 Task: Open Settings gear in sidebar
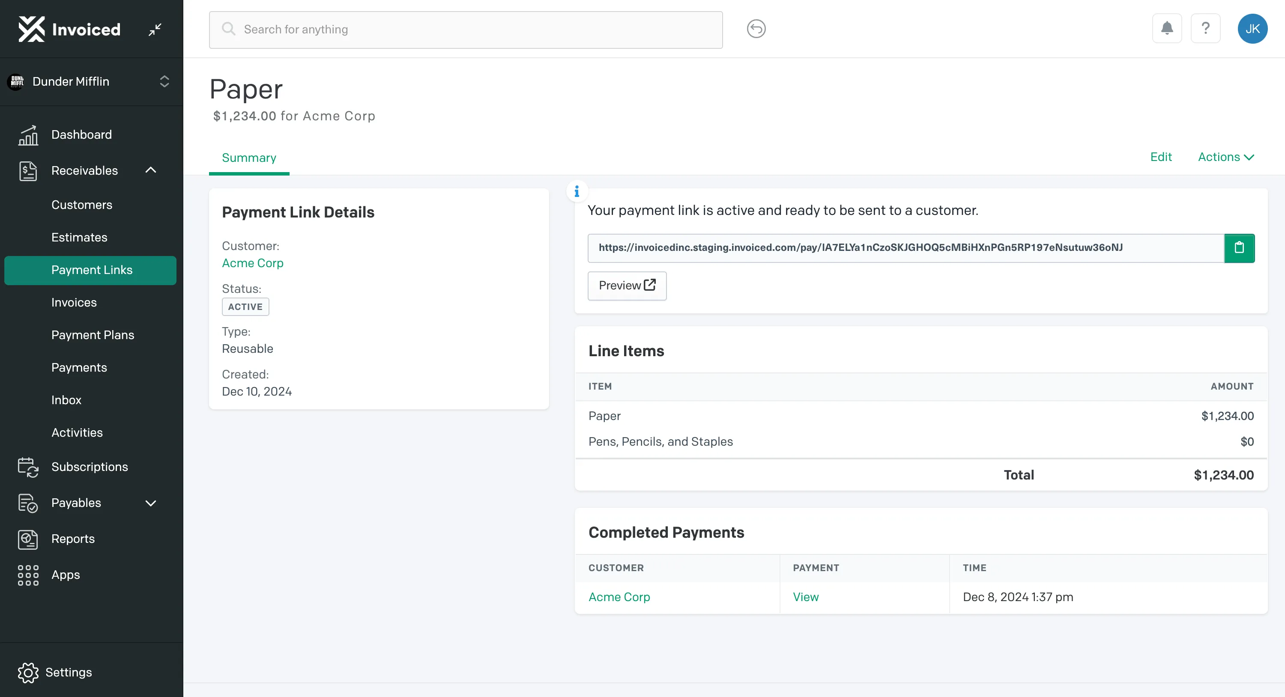tap(55, 673)
